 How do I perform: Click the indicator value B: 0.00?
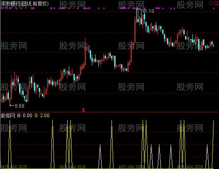25,115
